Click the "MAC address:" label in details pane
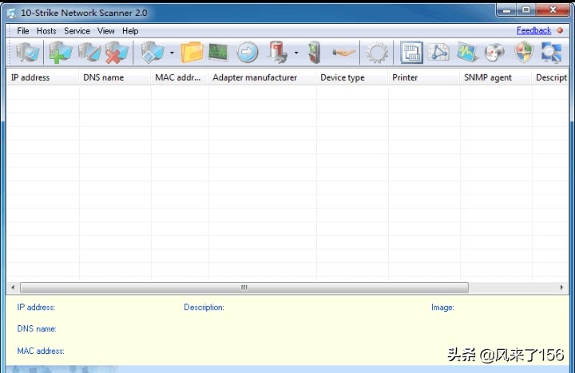The image size is (575, 373). (x=41, y=351)
